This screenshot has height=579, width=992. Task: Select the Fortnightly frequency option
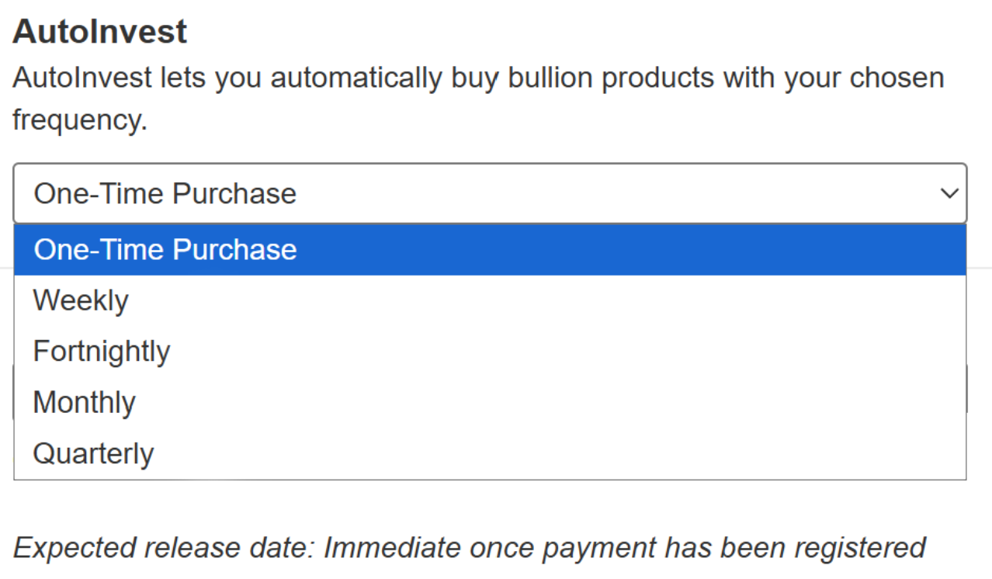pos(101,352)
